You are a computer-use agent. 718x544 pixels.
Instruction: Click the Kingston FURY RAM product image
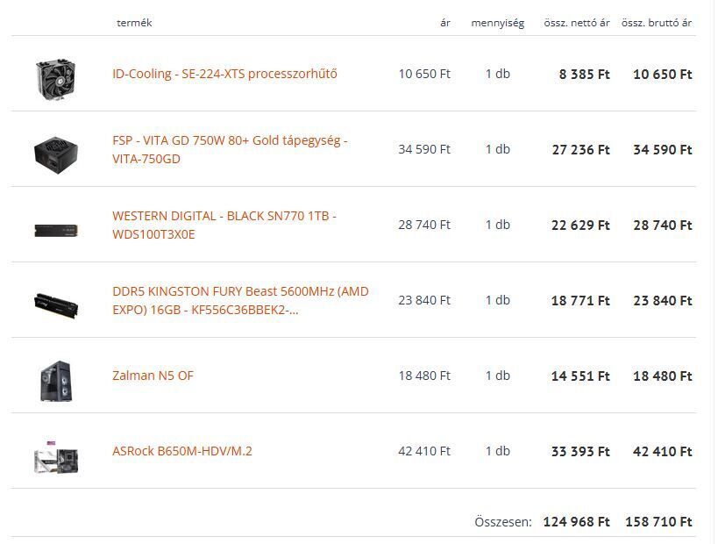click(56, 303)
